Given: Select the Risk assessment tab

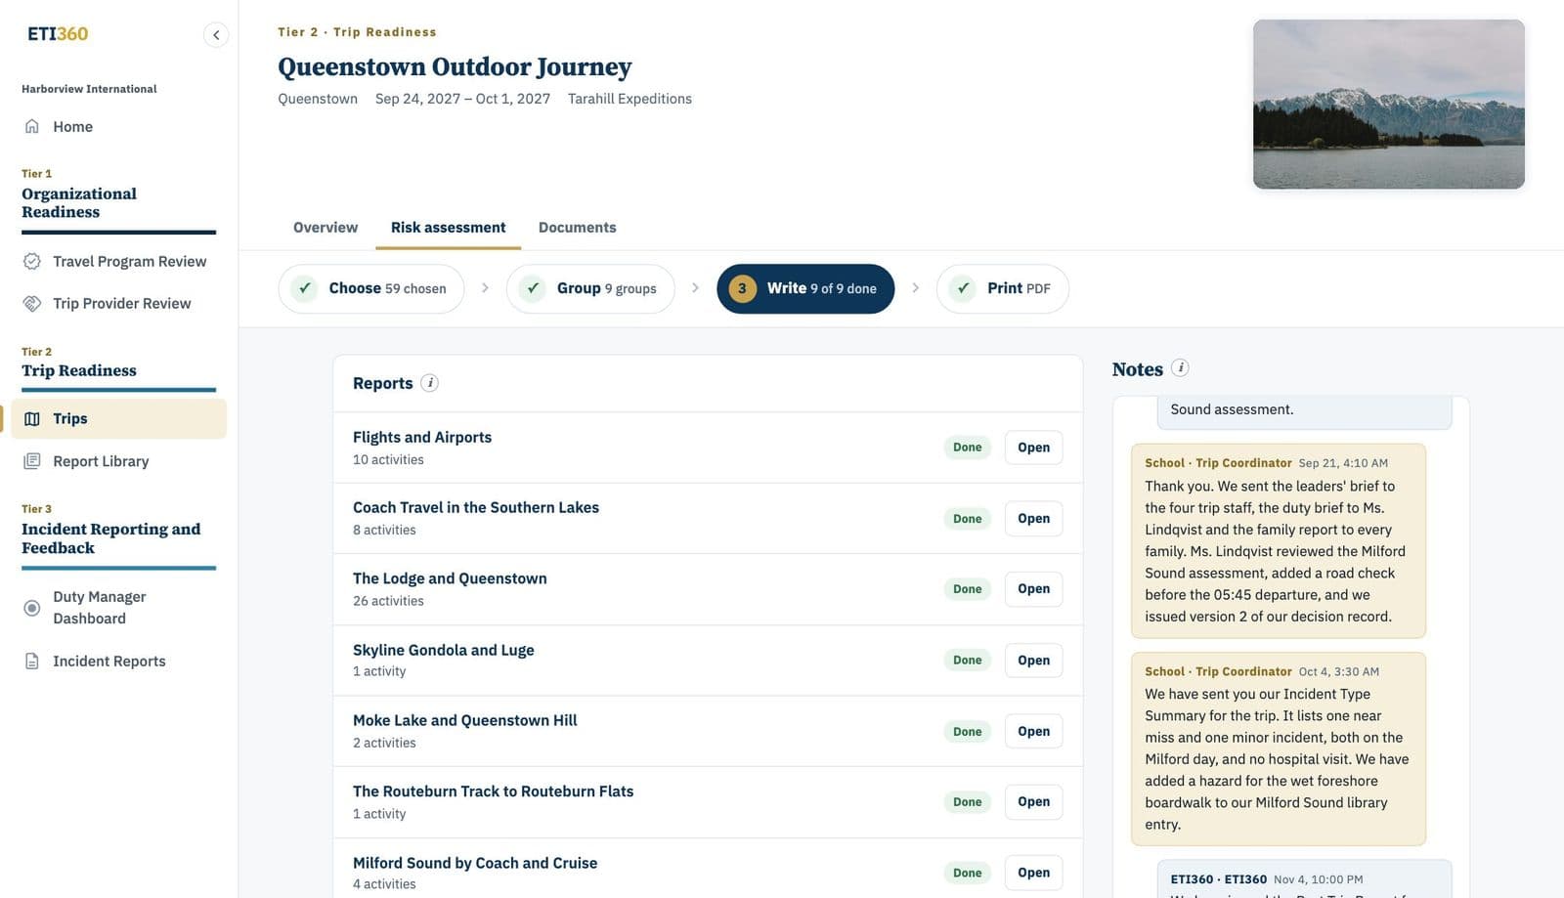Looking at the screenshot, I should 448,228.
